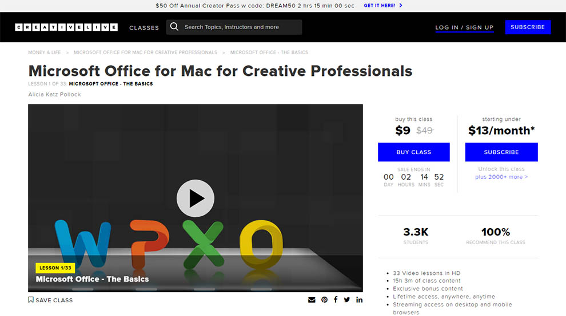Click the class title heading

[x=220, y=71]
